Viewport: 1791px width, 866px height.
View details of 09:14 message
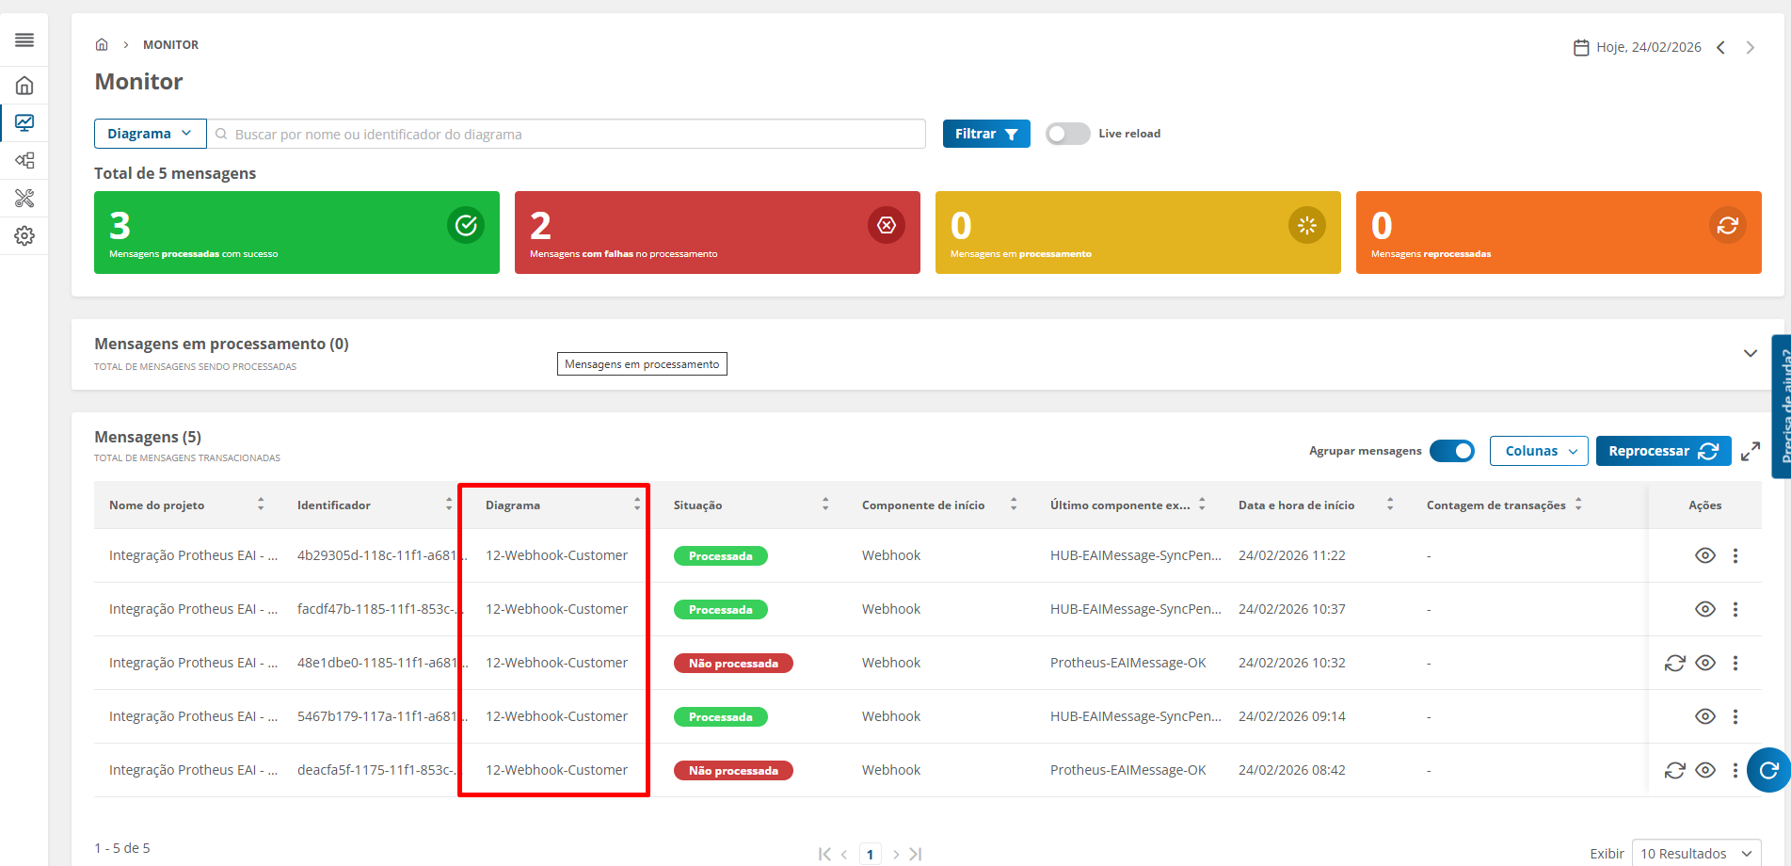1705,716
